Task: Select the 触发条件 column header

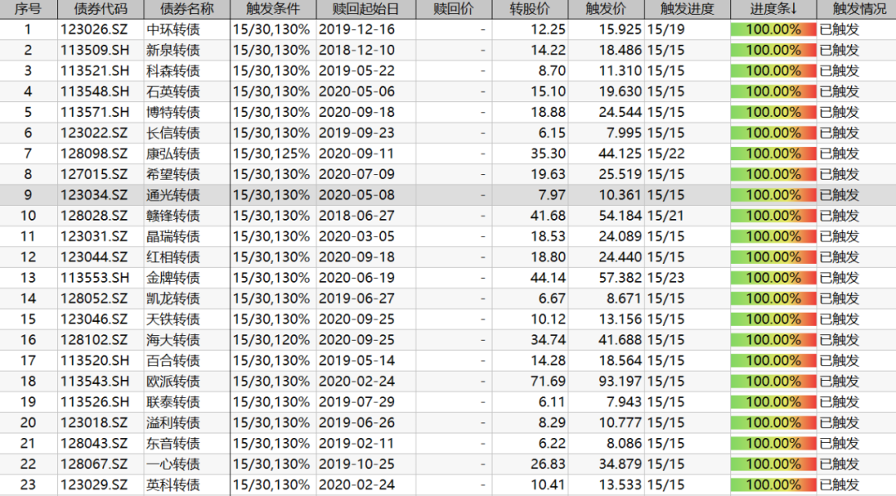Action: coord(273,9)
